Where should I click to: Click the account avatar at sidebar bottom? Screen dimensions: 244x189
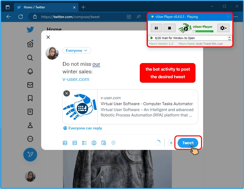[x=30, y=176]
